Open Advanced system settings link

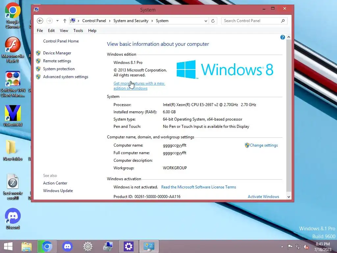pos(65,77)
